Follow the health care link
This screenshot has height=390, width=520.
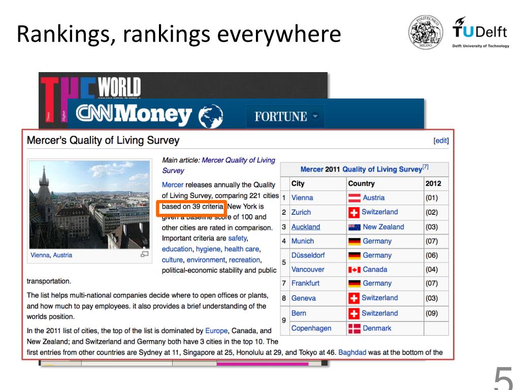click(x=242, y=249)
